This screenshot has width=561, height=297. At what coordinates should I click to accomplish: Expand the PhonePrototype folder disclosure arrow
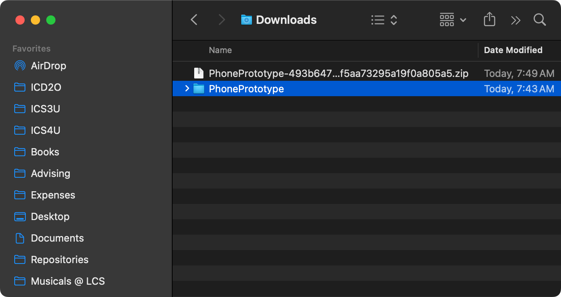click(x=187, y=89)
